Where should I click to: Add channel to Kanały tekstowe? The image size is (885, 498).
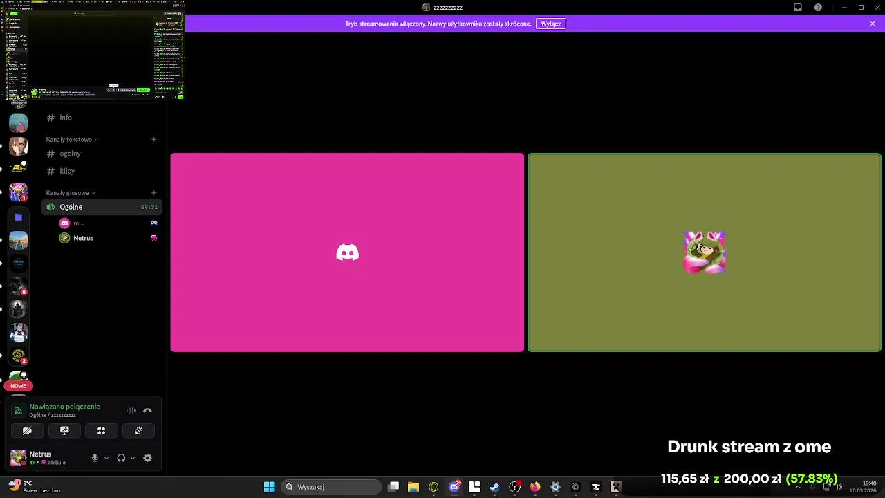[154, 140]
